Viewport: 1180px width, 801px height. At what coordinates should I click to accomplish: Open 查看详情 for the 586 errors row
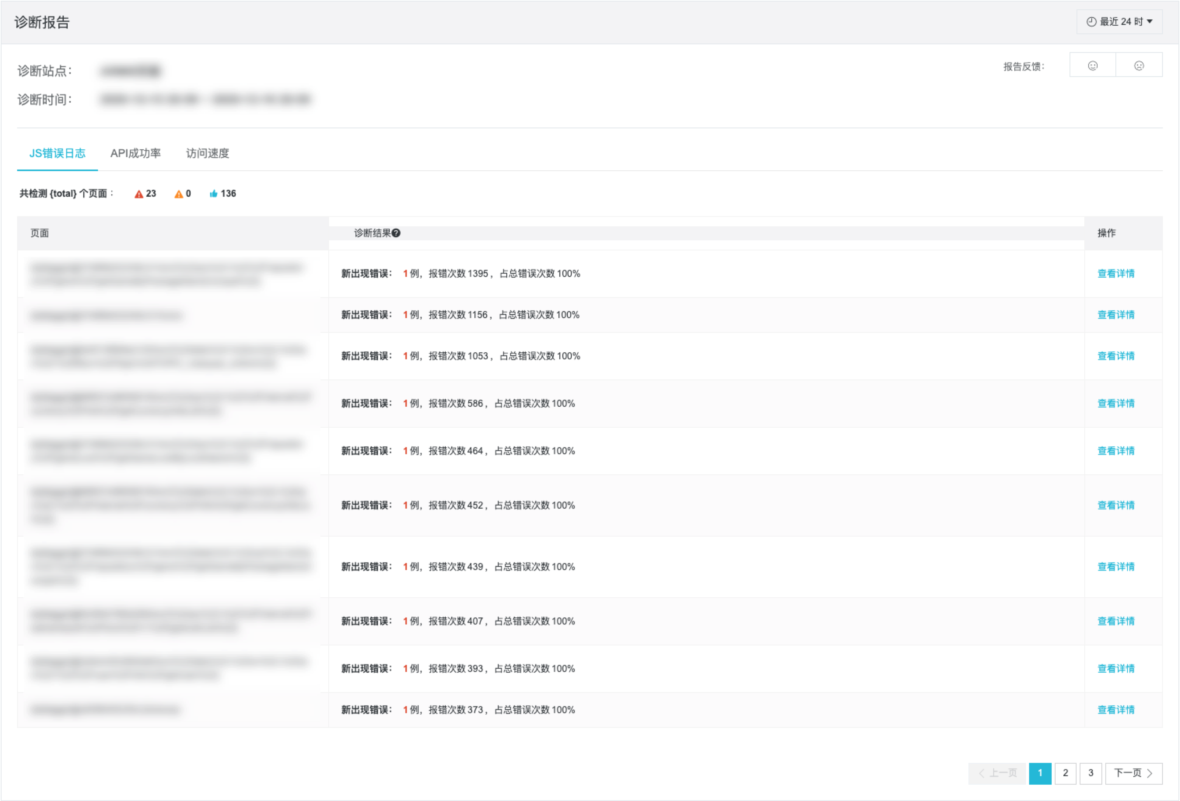coord(1115,404)
